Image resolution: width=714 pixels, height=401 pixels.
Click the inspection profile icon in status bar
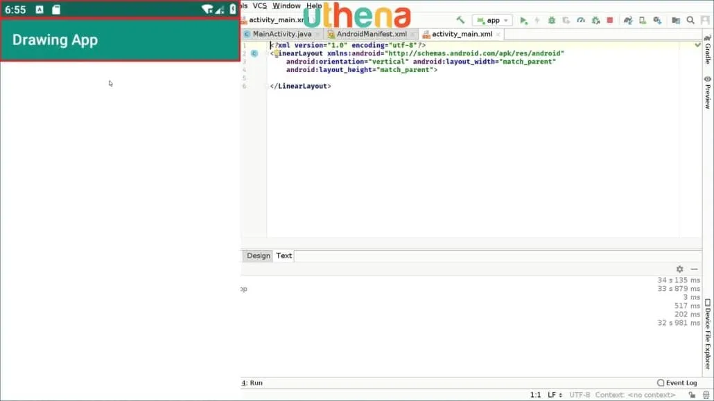tap(706, 395)
